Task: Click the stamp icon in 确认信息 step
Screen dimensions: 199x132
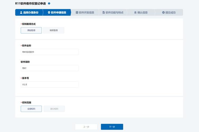Action: pyautogui.click(x=135, y=12)
